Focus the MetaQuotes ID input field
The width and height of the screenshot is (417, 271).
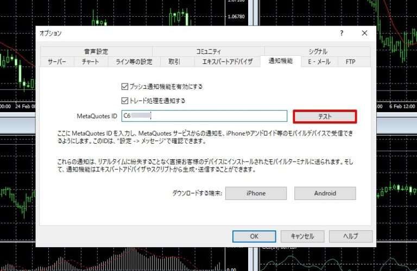tap(204, 116)
